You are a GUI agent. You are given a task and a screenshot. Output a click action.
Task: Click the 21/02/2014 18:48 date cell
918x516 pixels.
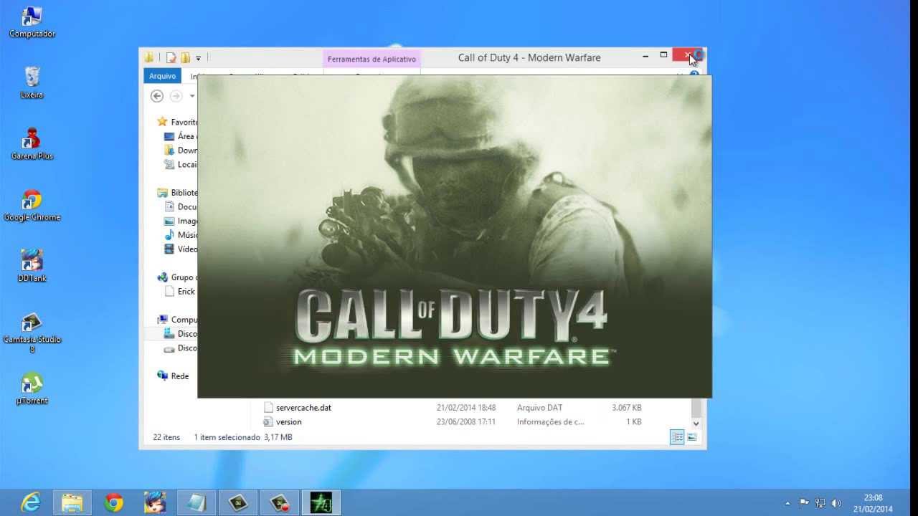(466, 407)
